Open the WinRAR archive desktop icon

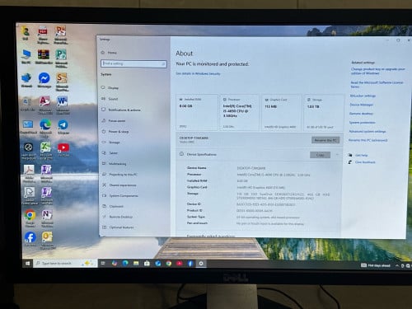44,57
